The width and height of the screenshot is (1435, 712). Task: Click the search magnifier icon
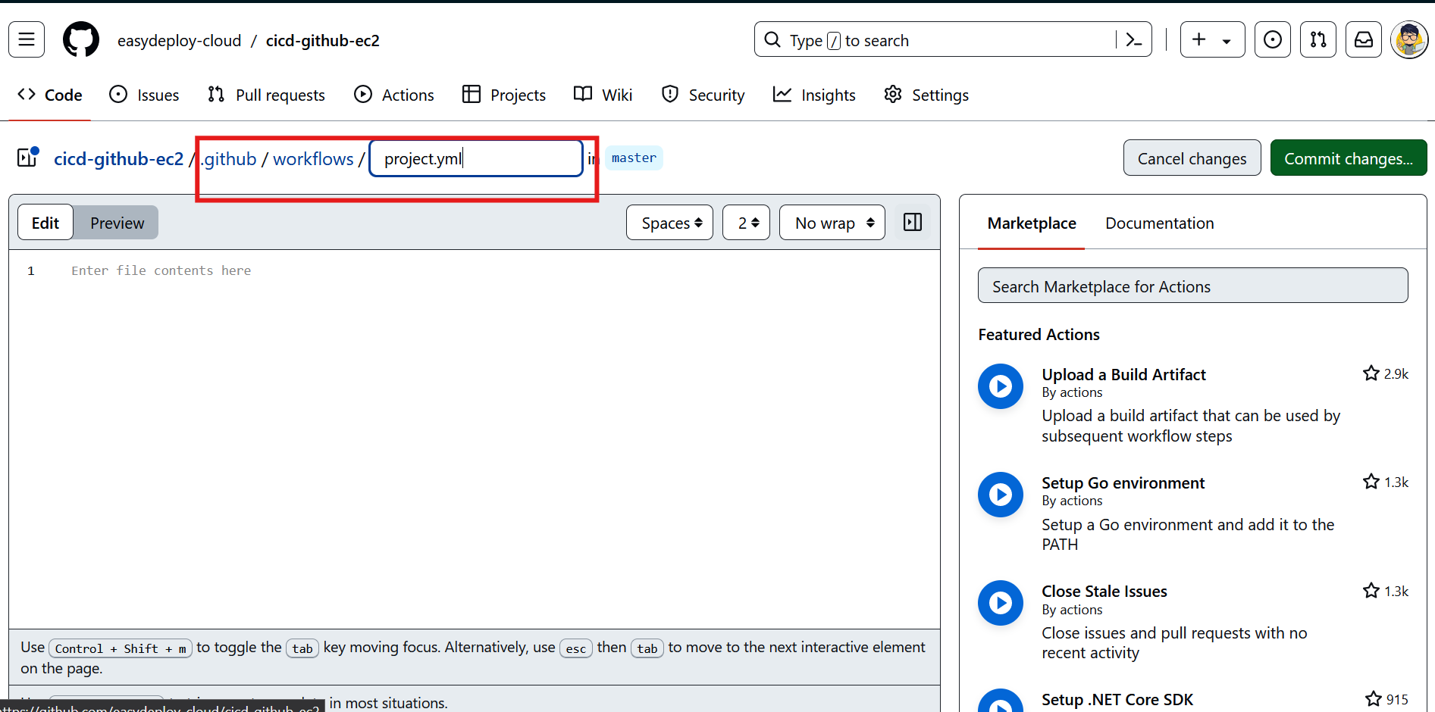click(x=772, y=39)
